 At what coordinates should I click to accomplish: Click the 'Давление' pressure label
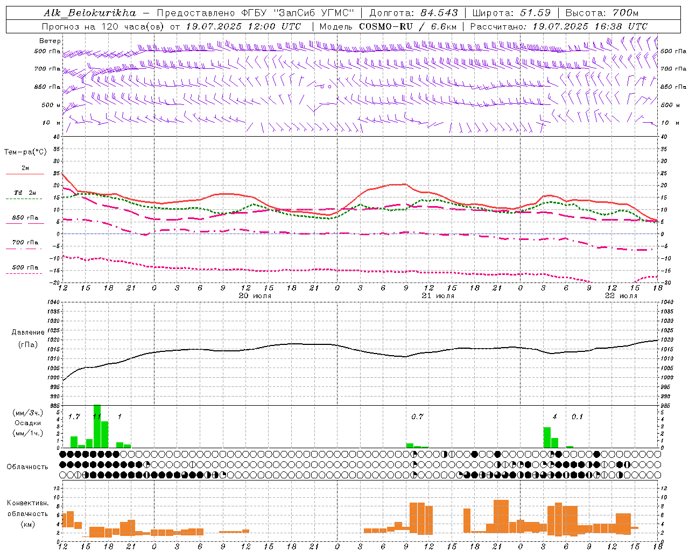28,333
